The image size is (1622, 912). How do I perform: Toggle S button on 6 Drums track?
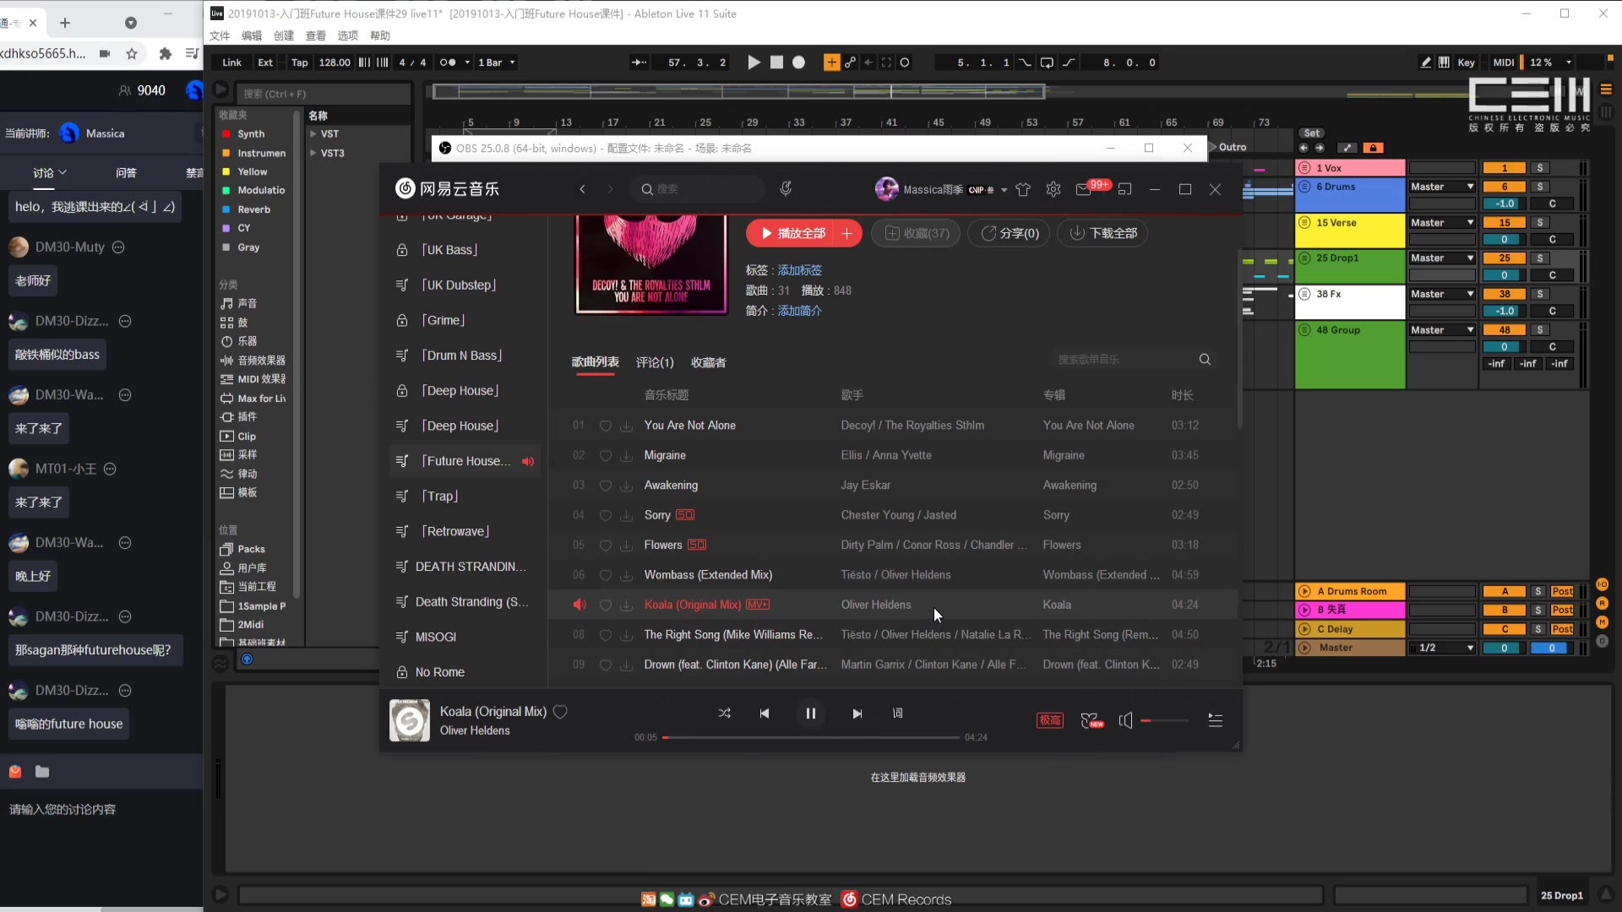(x=1543, y=186)
